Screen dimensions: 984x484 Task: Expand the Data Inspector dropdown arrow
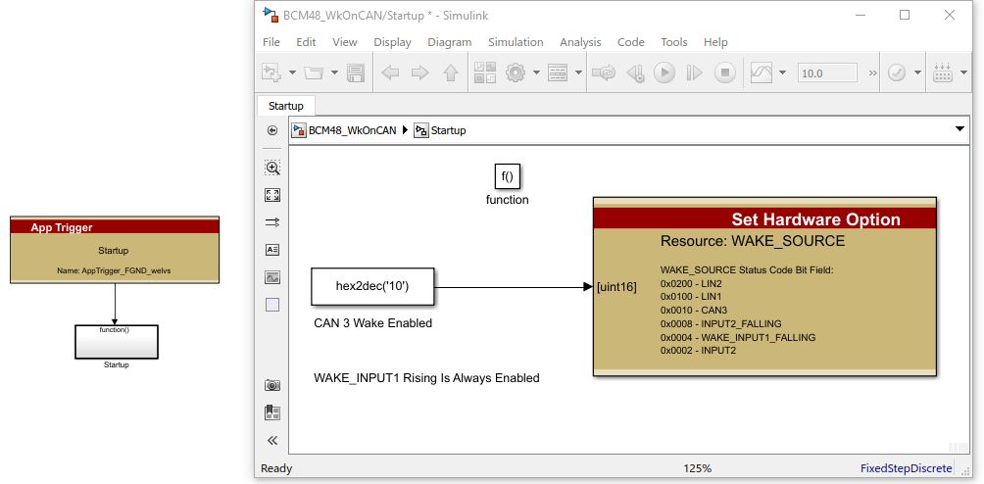pos(782,73)
